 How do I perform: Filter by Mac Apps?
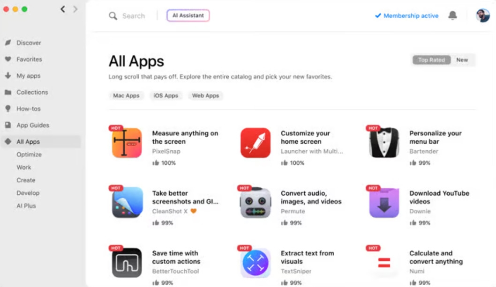pos(126,96)
